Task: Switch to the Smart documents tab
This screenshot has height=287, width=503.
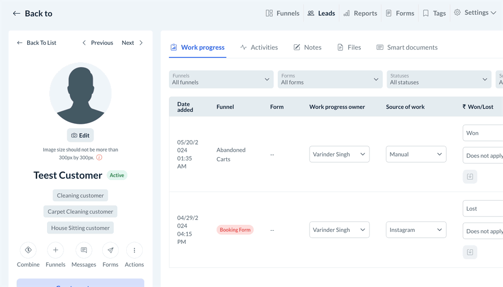Action: point(407,47)
